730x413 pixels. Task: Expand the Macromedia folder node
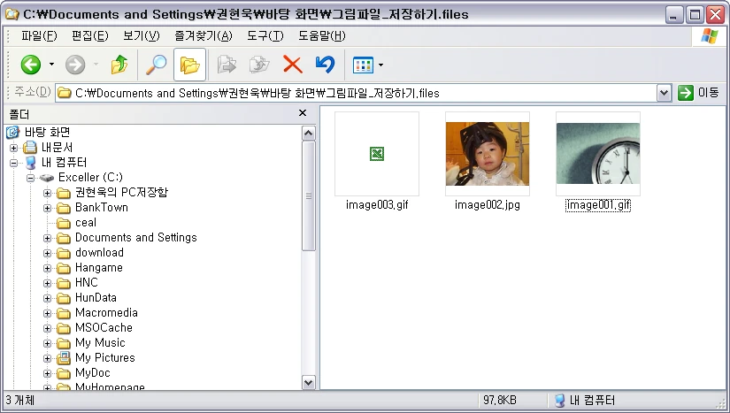pos(48,313)
